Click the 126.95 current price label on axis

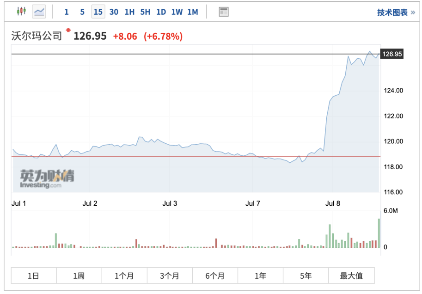[392, 54]
